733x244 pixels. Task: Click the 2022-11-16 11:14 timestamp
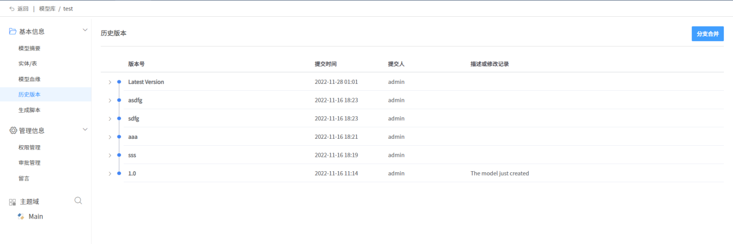point(336,173)
